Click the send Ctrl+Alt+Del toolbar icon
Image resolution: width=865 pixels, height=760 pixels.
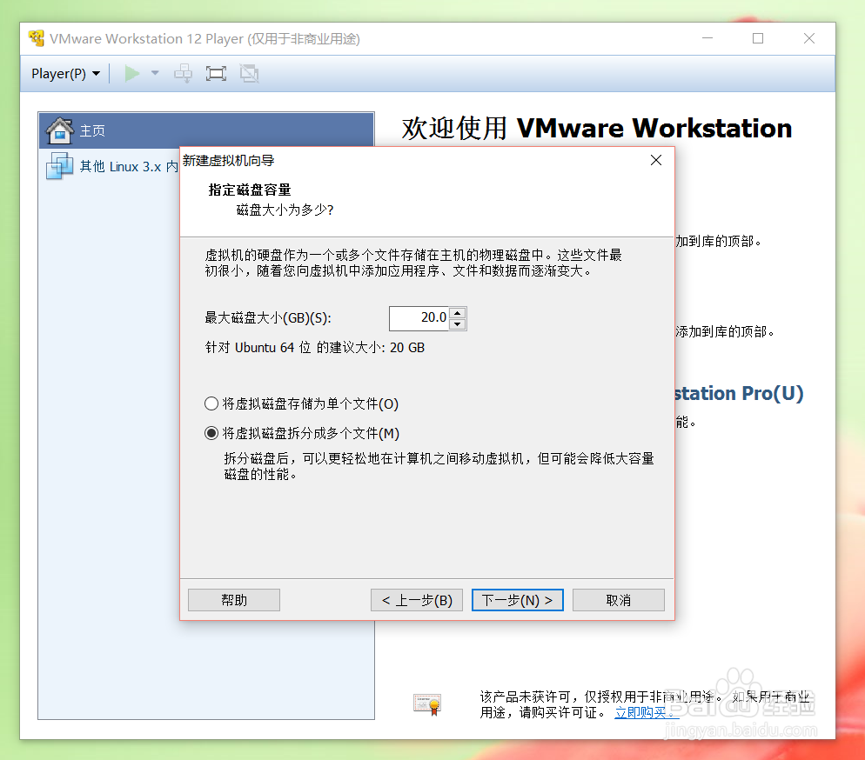tap(183, 73)
